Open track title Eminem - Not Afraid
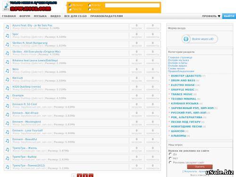 tap(25, 113)
